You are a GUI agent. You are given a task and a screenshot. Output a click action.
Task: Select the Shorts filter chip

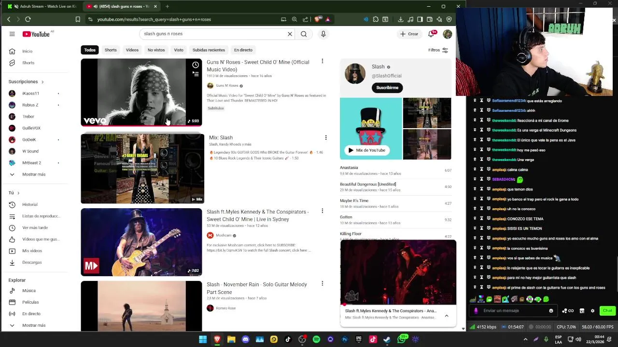pyautogui.click(x=111, y=50)
